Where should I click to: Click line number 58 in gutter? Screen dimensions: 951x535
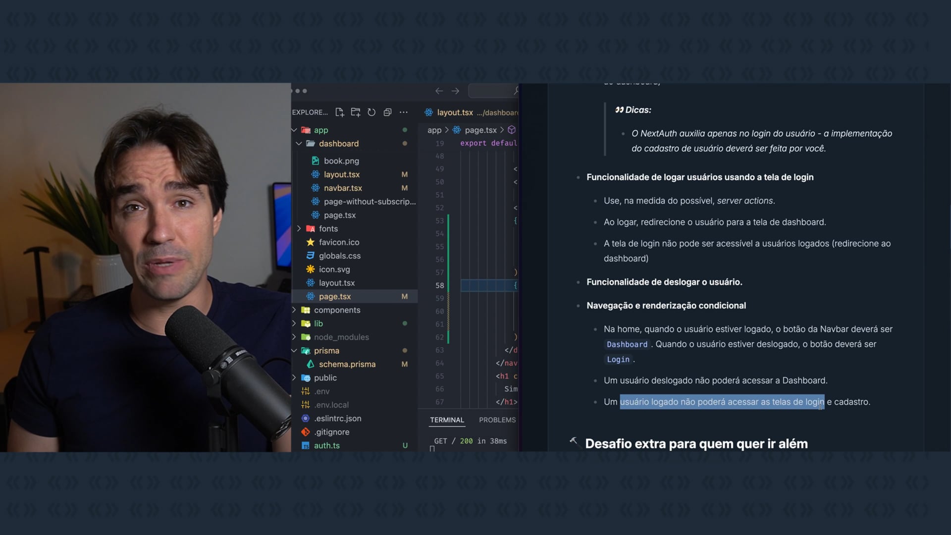(x=439, y=286)
